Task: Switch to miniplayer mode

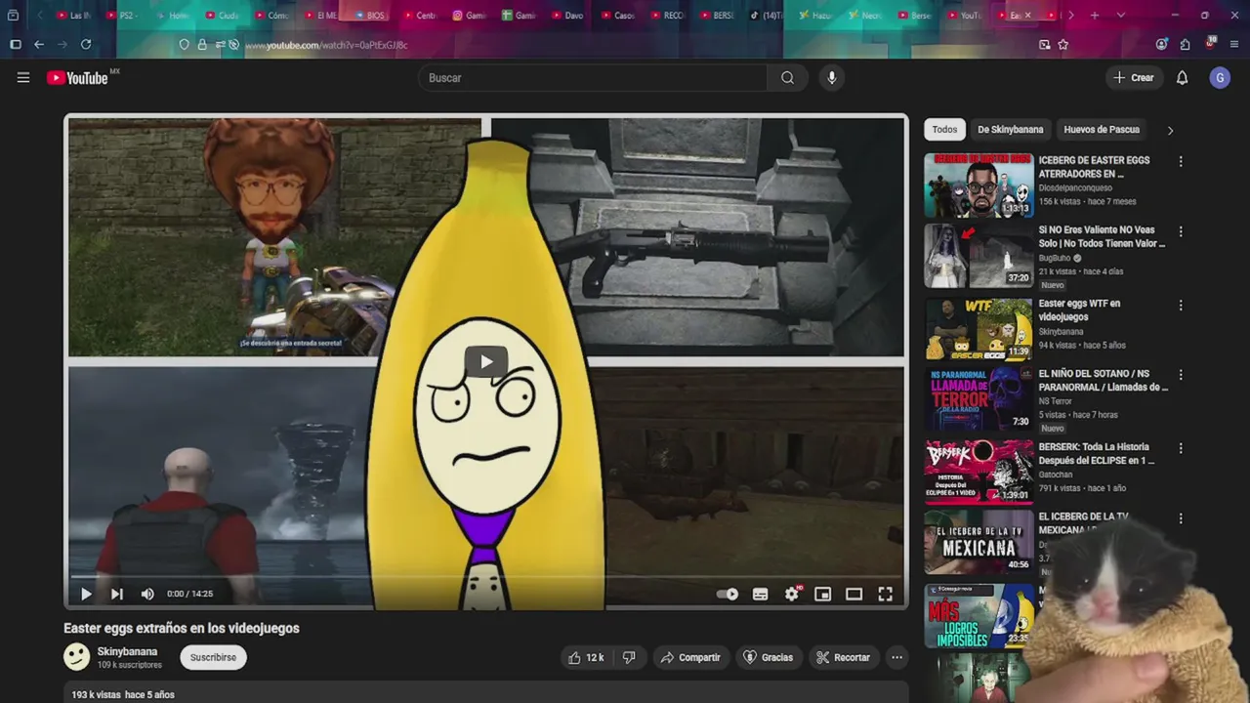Action: coord(823,594)
